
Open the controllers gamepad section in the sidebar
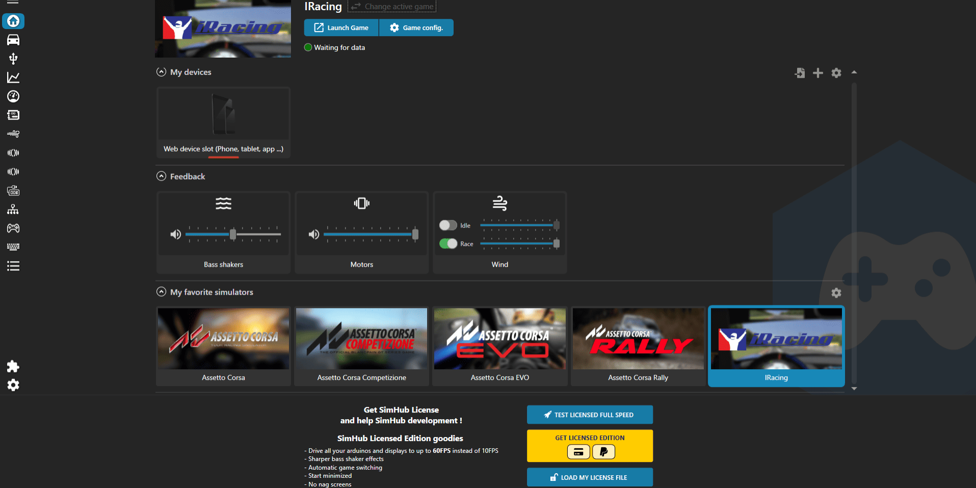[13, 228]
